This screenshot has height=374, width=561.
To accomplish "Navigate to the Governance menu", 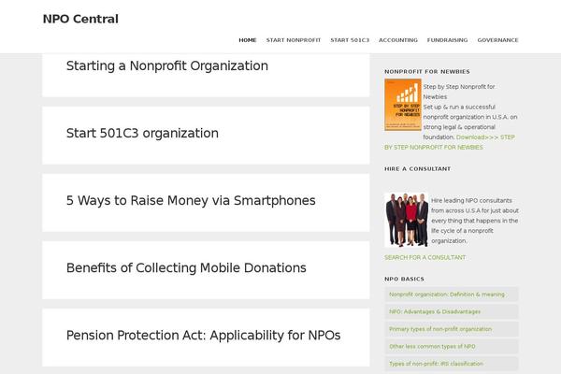I will pyautogui.click(x=497, y=40).
